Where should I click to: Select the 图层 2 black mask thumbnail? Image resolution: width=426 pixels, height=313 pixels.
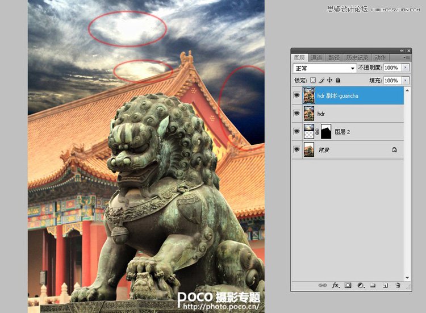(x=326, y=131)
